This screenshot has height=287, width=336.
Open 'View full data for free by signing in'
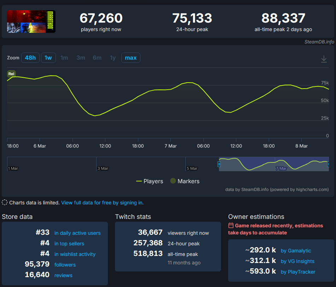coord(102,203)
